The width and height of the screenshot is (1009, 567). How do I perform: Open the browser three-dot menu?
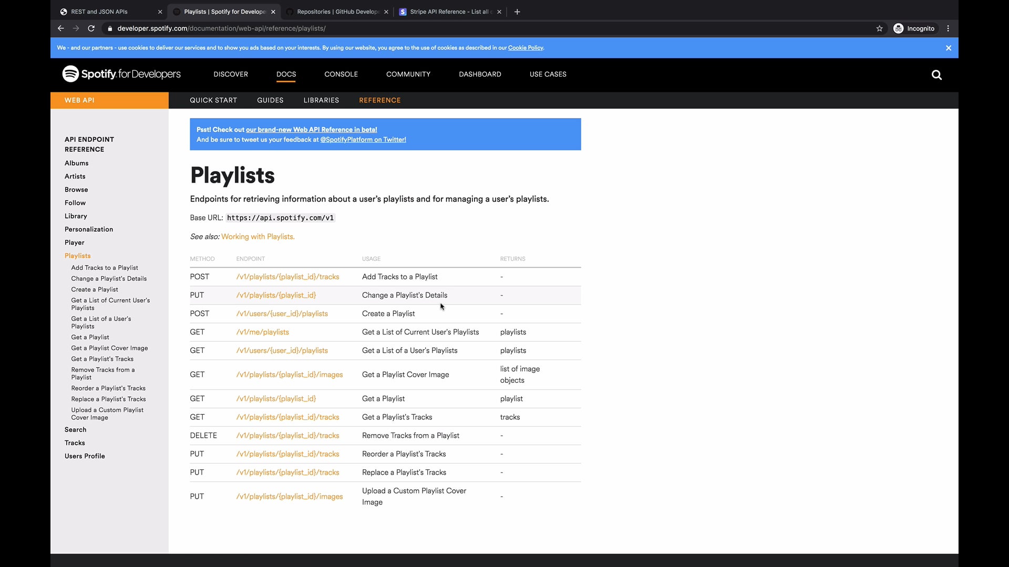(948, 28)
